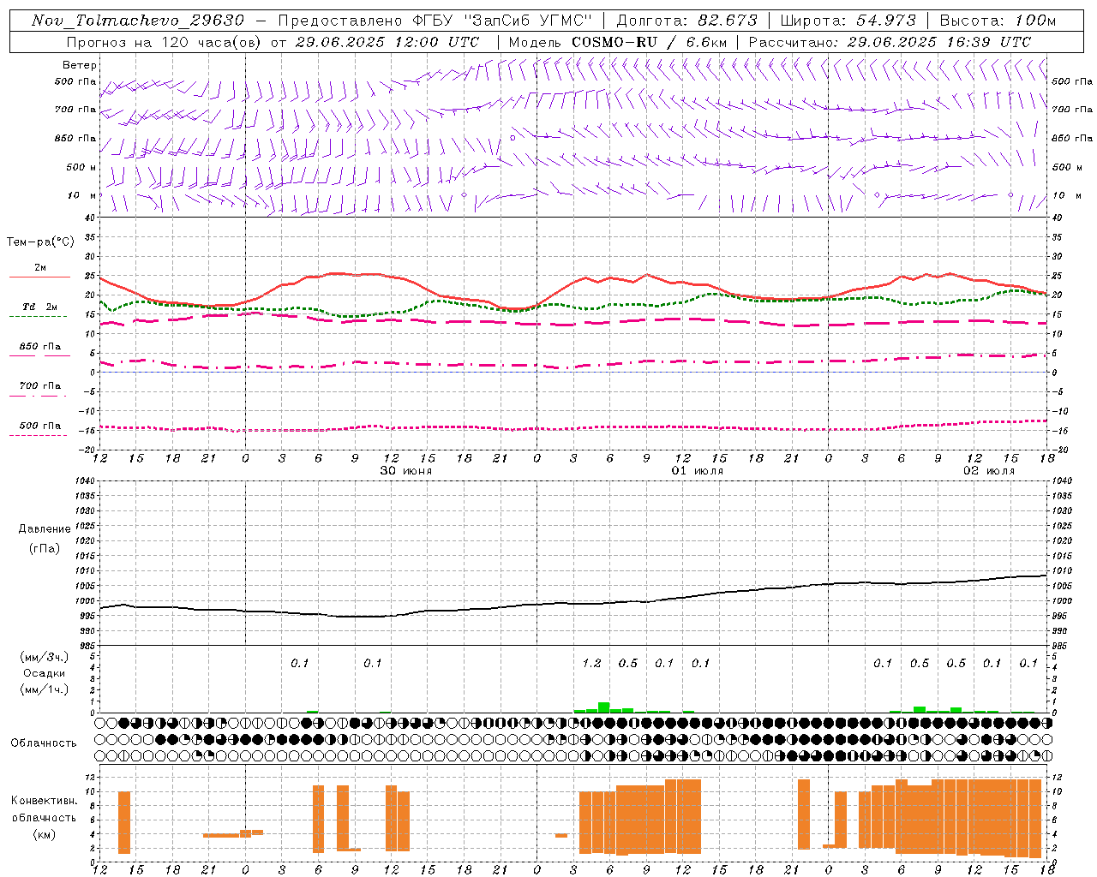Click the Осадки panel label
The image size is (1097, 877).
click(44, 673)
